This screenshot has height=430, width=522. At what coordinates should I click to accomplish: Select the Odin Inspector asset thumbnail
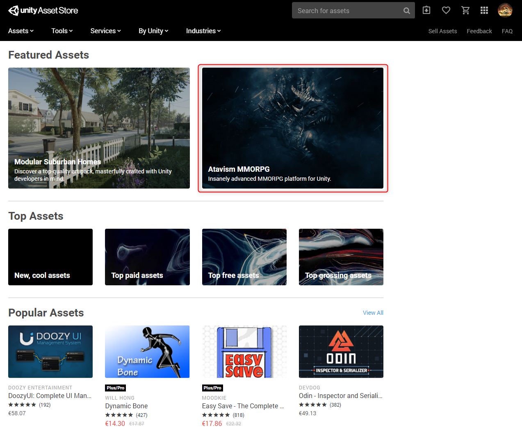click(x=341, y=352)
